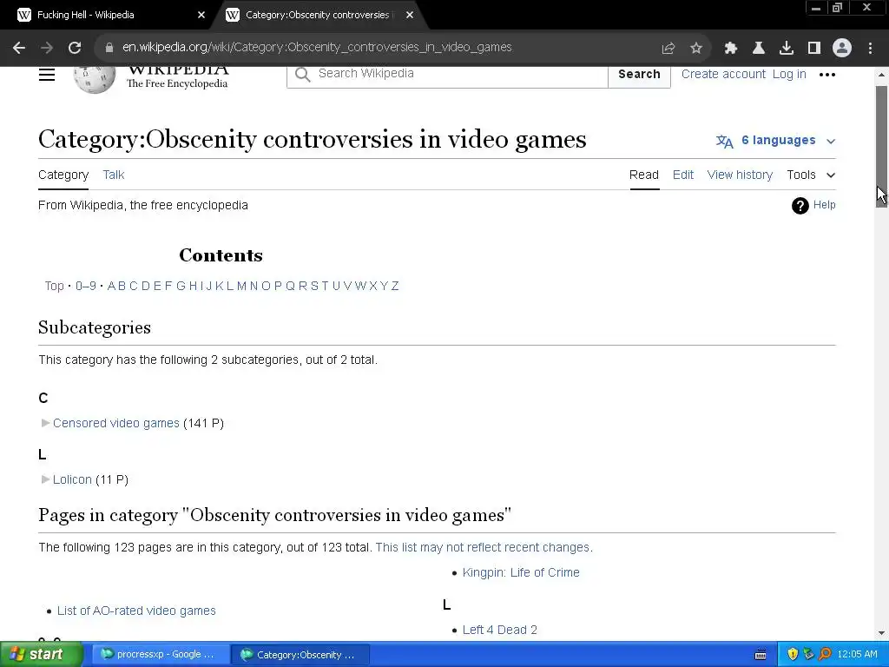Click the scrollbar up arrow
889x667 pixels.
point(881,75)
